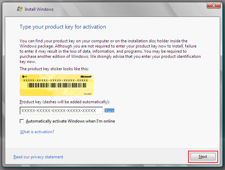The width and height of the screenshot is (225, 170).
Task: Open 'Read our privacy statement' link
Action: coord(38,157)
